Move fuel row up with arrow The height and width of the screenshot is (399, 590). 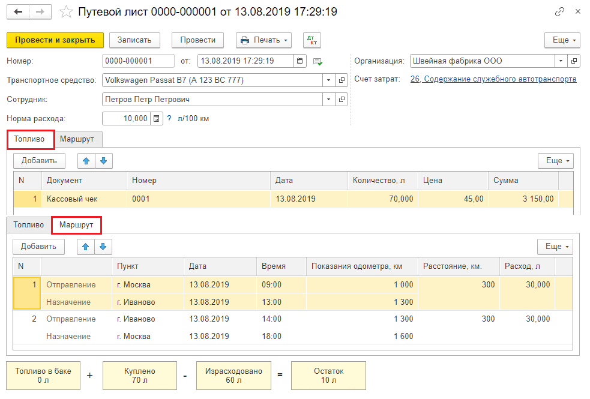click(x=86, y=160)
